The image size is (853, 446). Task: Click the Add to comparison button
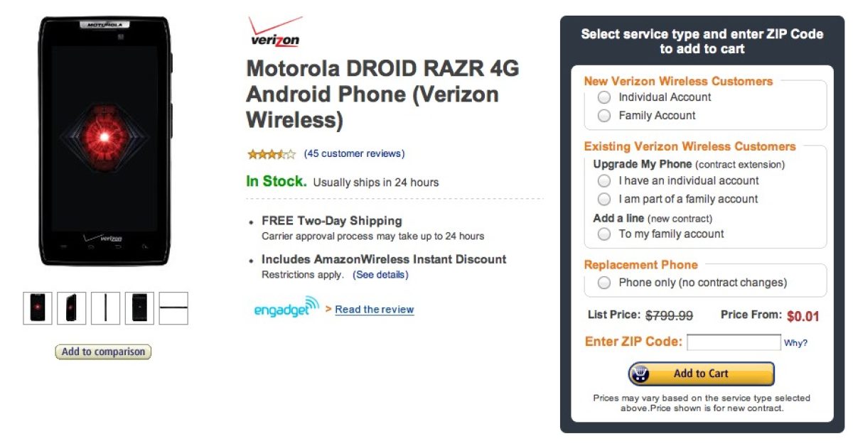103,352
